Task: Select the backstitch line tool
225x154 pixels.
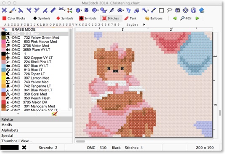Action: coord(53,10)
